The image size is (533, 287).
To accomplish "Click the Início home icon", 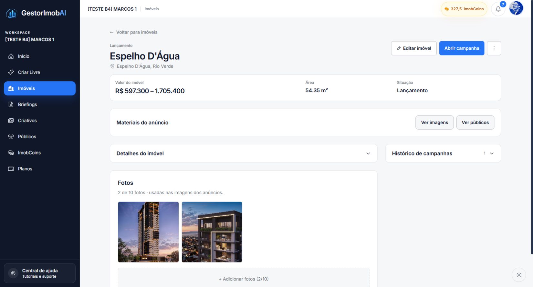I will (11, 56).
